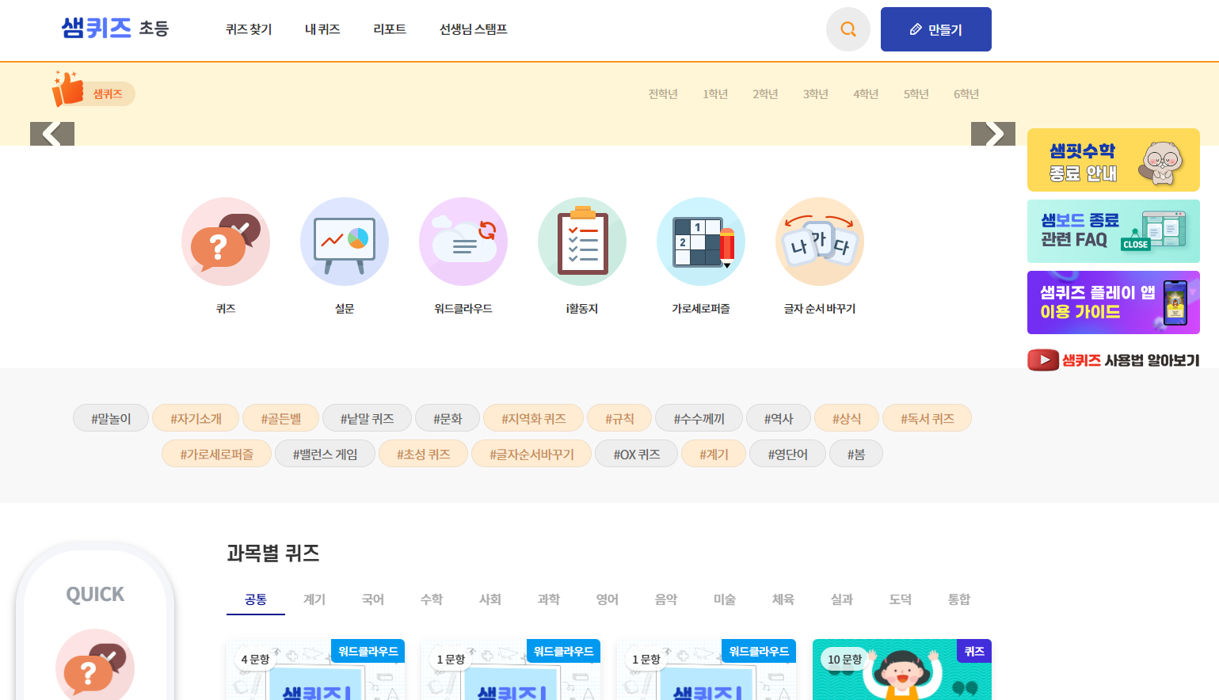
Task: Show previous banner with left arrow
Action: pyautogui.click(x=52, y=134)
